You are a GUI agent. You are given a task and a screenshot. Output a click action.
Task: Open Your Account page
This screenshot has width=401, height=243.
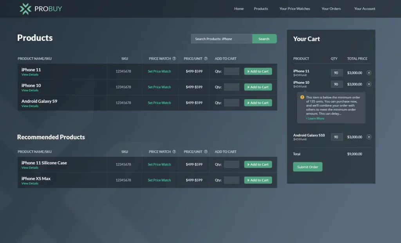click(x=365, y=9)
